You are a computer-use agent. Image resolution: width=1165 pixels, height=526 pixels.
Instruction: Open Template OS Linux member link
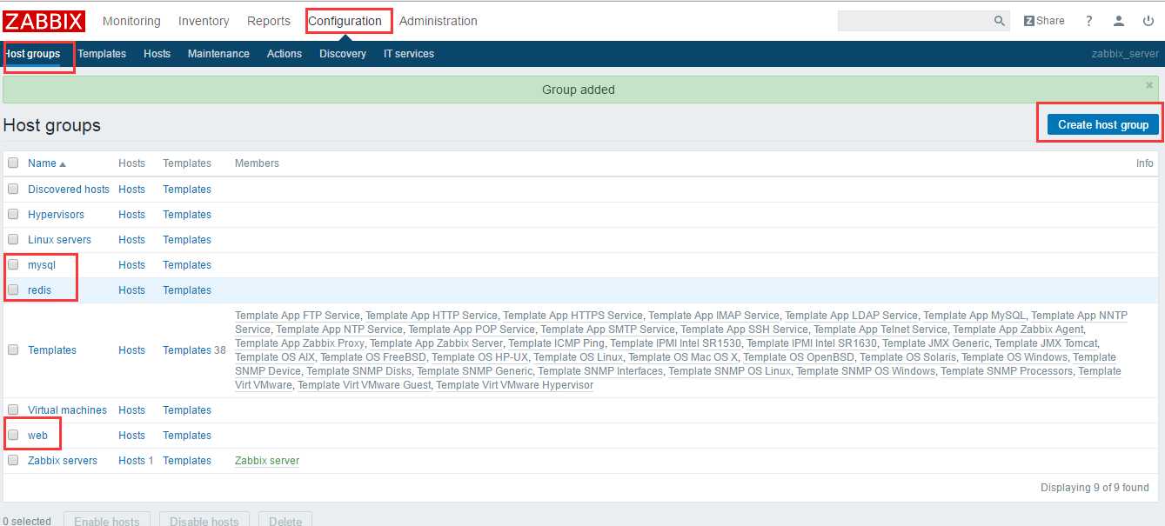[578, 356]
